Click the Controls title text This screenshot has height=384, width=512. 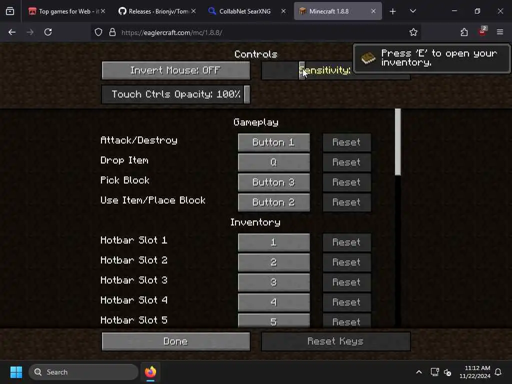point(256,54)
